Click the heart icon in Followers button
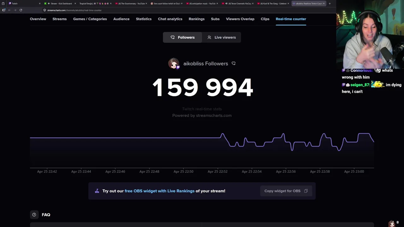Screen dimensions: 404x227 pos(173,37)
